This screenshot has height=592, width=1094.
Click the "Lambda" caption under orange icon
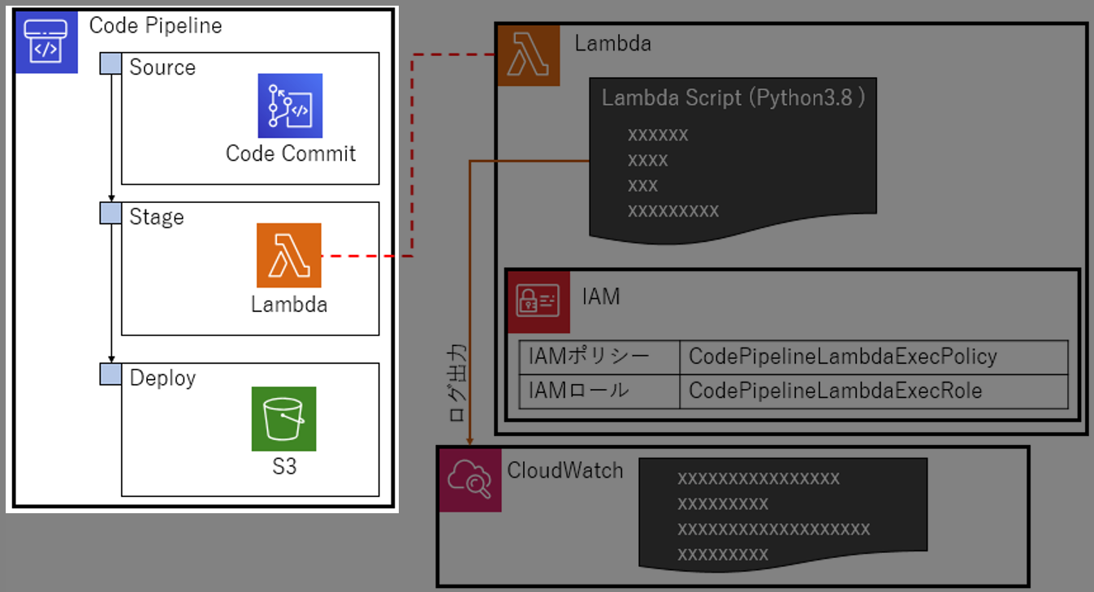(289, 305)
